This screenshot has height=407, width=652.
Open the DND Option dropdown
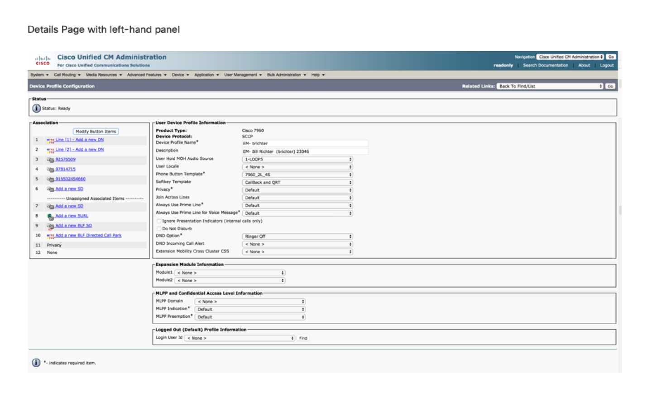click(x=297, y=237)
